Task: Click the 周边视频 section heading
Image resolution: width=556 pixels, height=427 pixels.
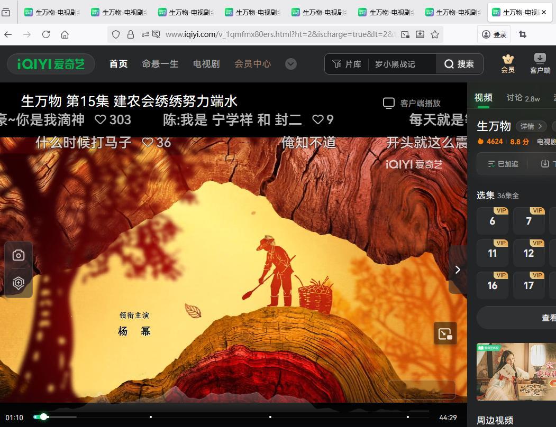Action: coord(495,421)
